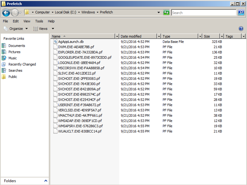Select SVCHOST.EXE-B421B09A.pf file name
The width and height of the screenshot is (247, 185).
[x=79, y=89]
